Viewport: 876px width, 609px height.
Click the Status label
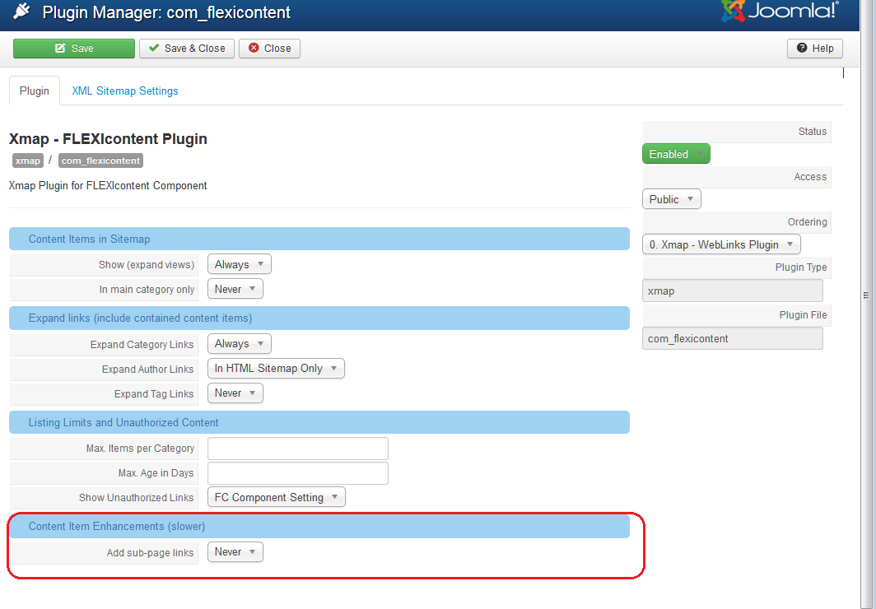(813, 132)
